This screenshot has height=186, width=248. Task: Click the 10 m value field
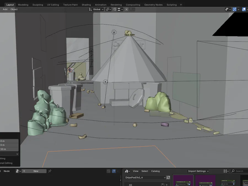(9, 149)
